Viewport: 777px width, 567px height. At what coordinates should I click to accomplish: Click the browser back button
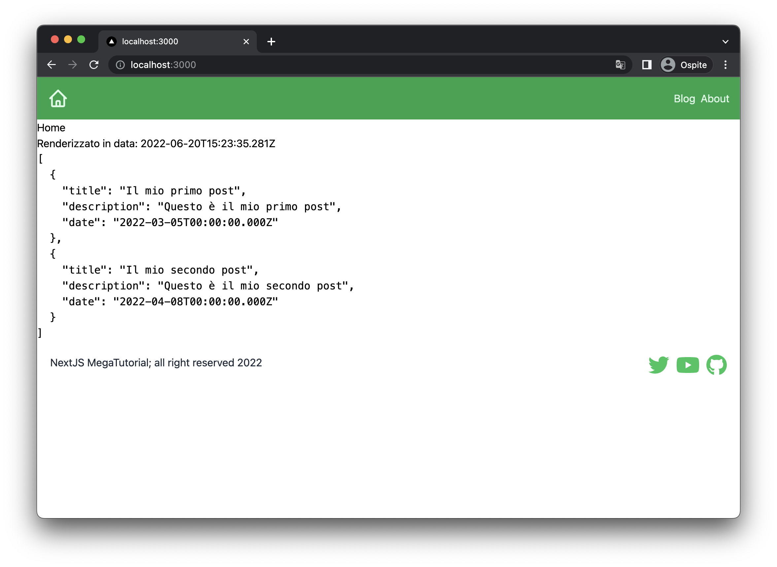click(52, 65)
